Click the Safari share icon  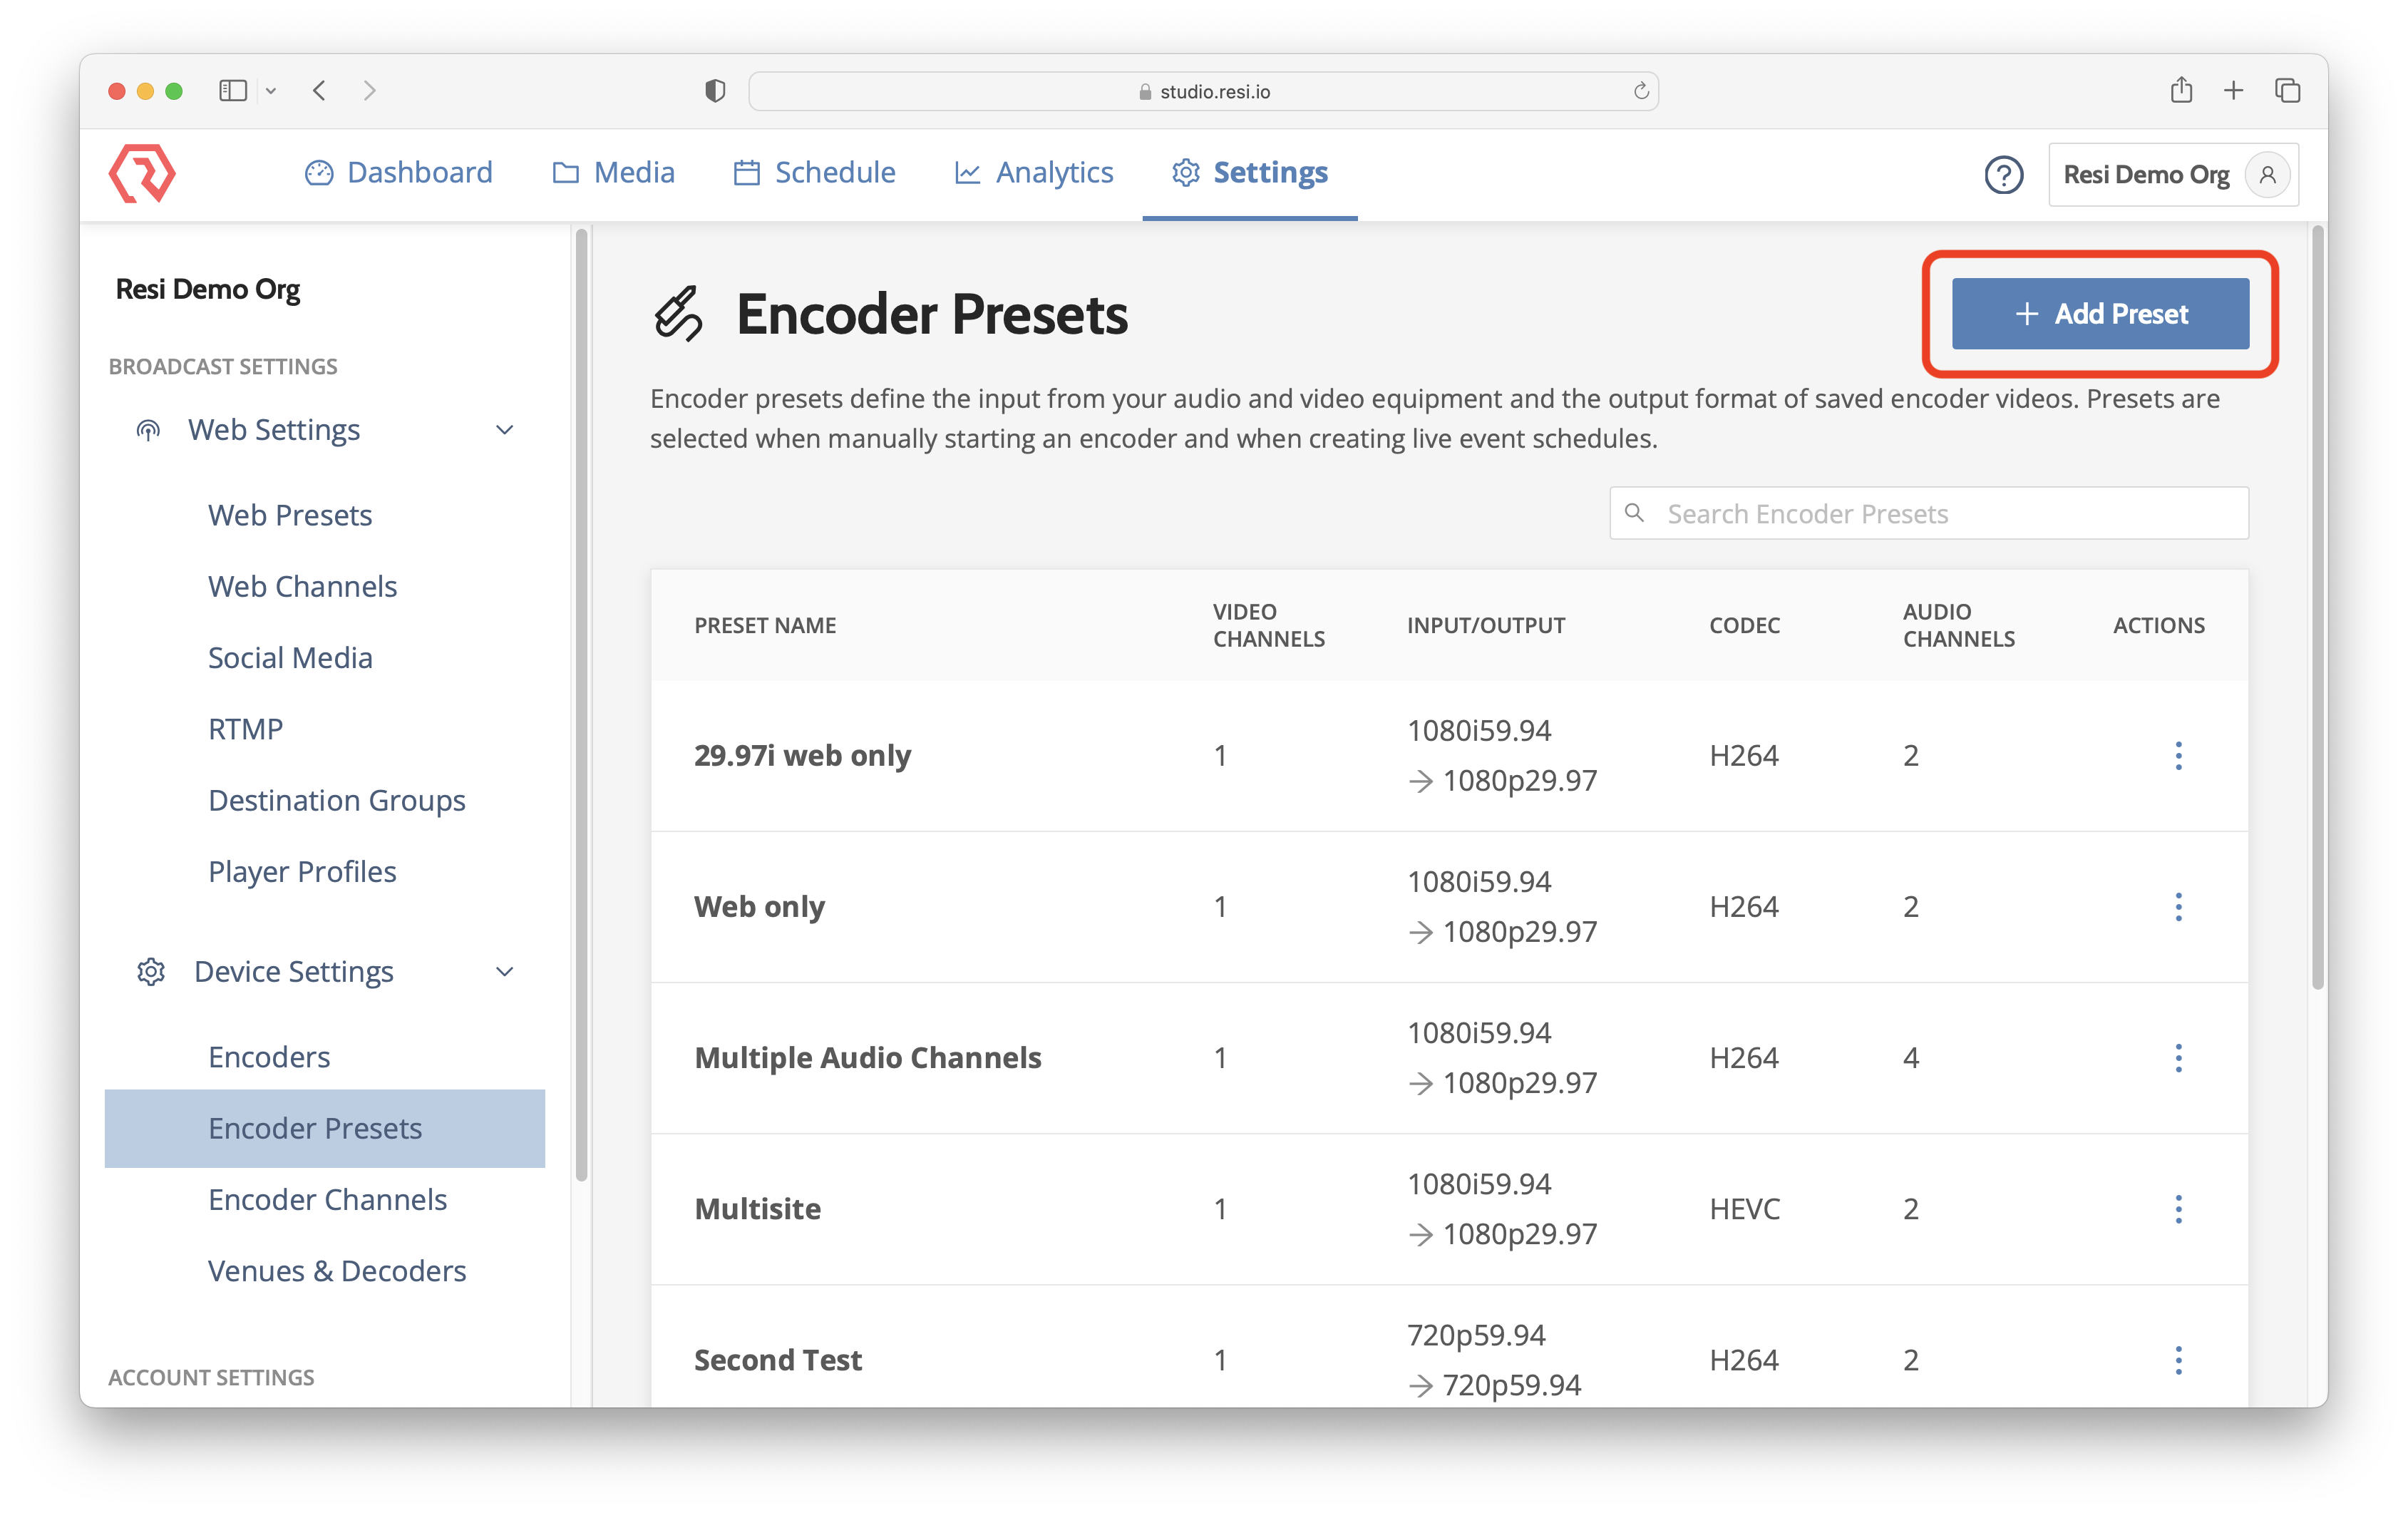pyautogui.click(x=2181, y=91)
